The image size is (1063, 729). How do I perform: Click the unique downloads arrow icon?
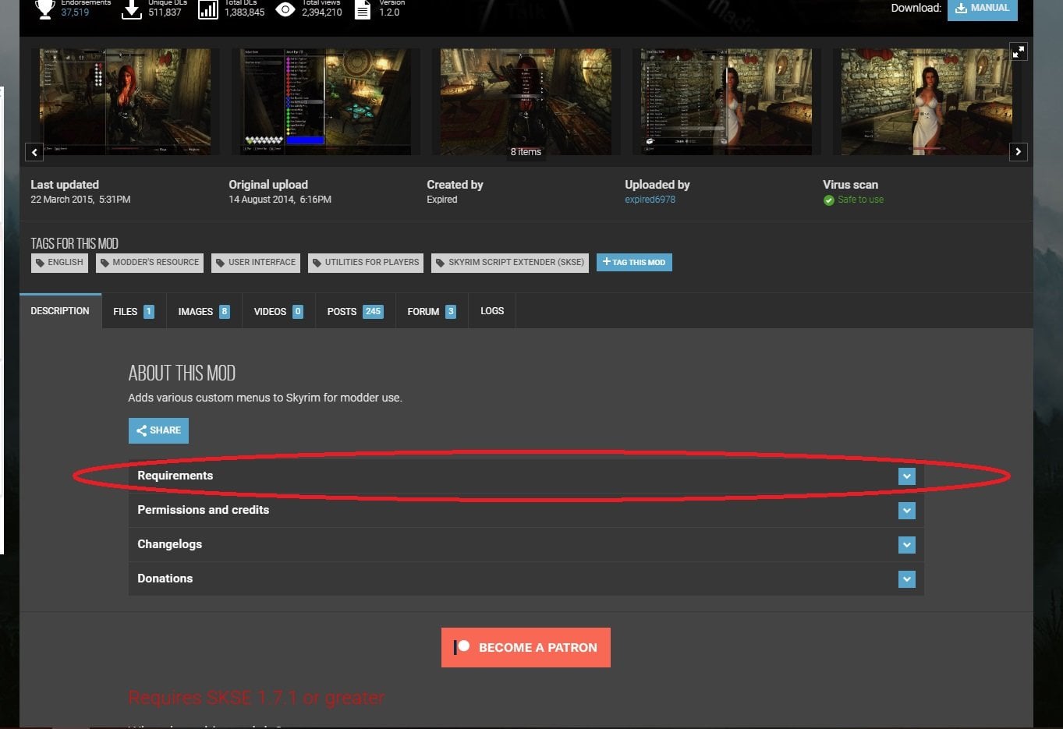[132, 9]
